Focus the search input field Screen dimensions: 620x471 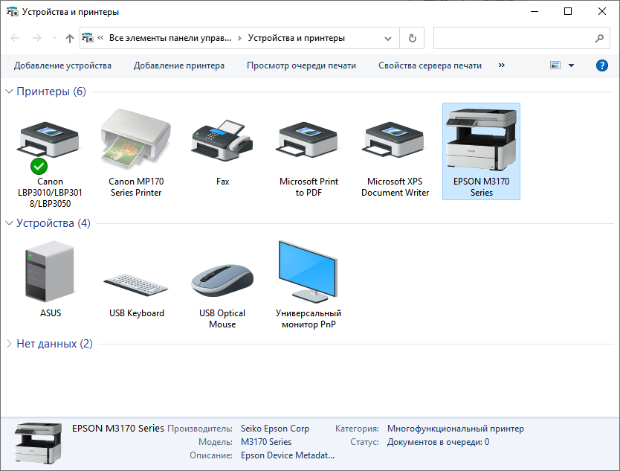[514, 38]
